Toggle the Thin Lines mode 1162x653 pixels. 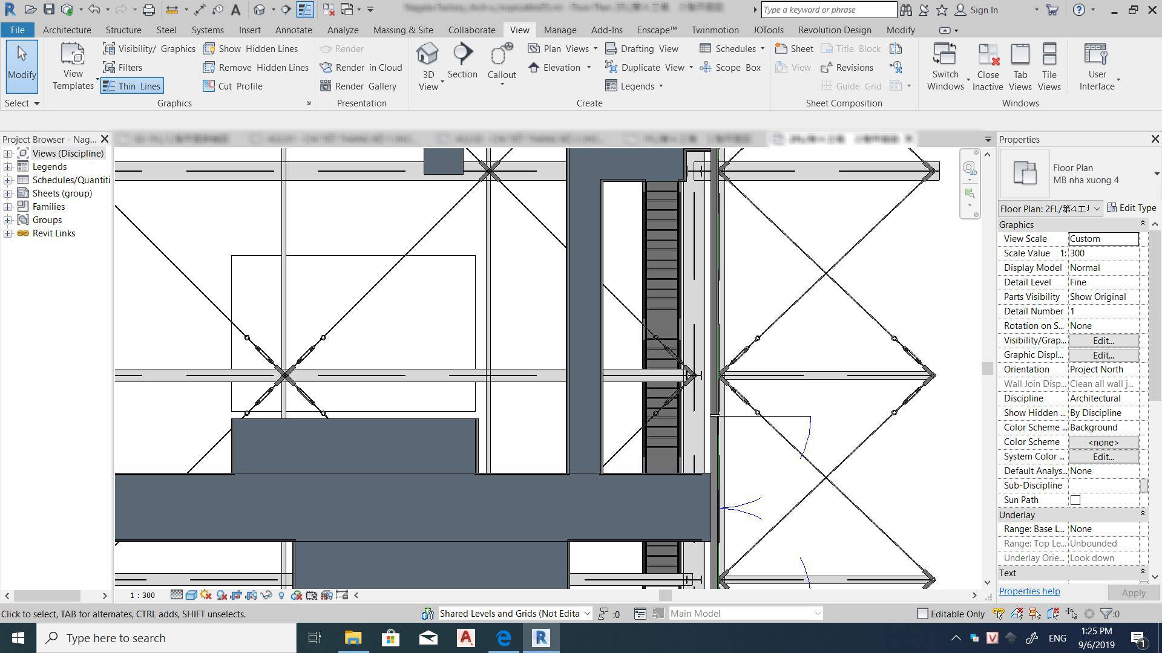point(132,86)
